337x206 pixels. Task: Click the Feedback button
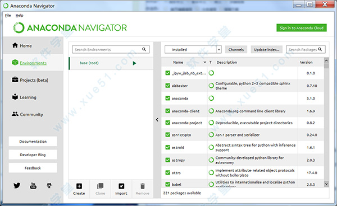coord(33,168)
